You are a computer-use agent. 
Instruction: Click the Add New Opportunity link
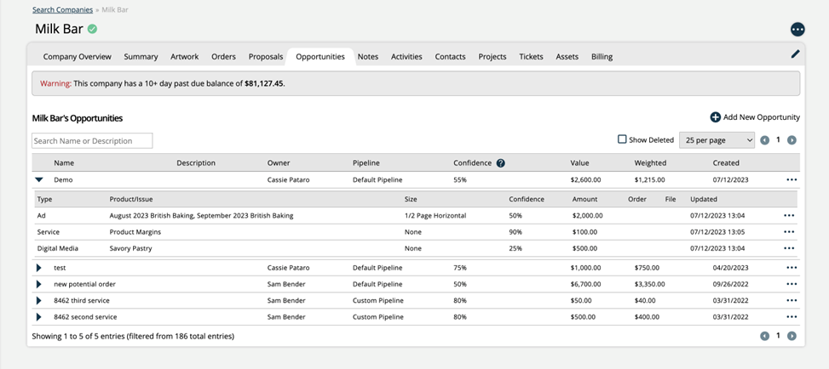click(x=762, y=117)
